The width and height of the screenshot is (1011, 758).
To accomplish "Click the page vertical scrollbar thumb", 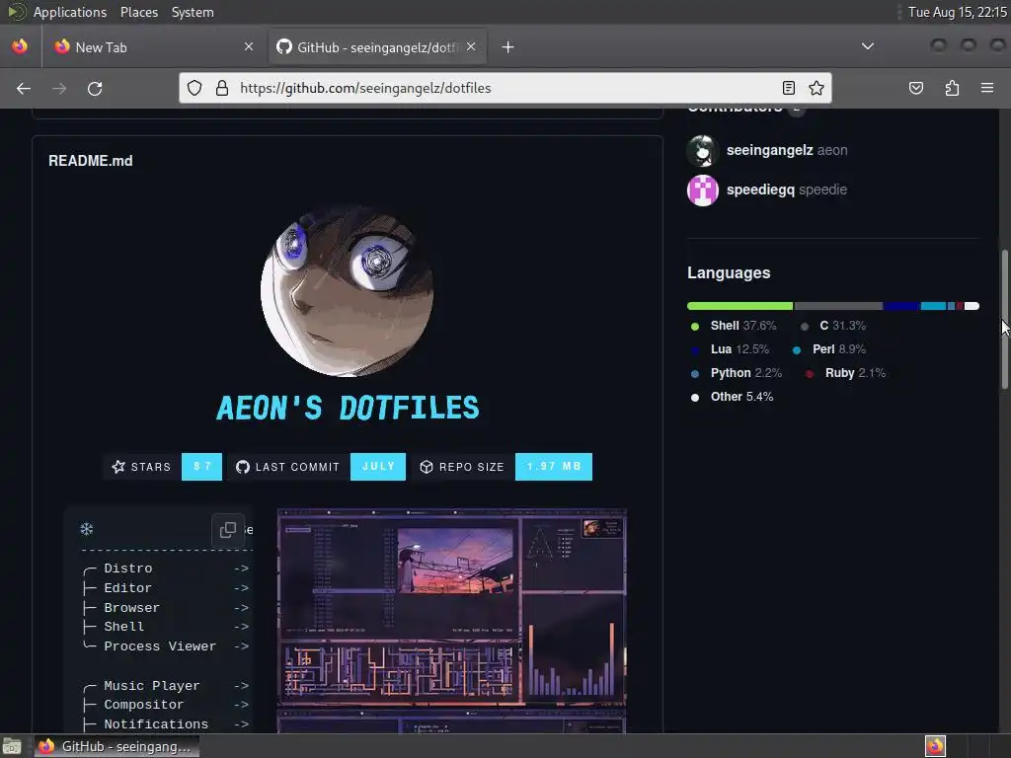I will coord(1004,320).
